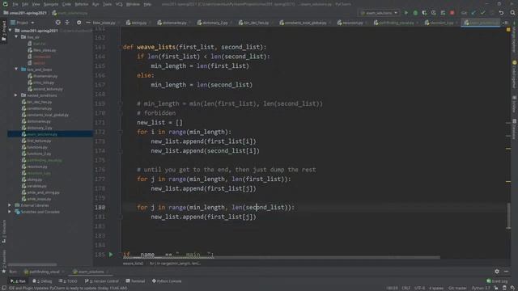
Task: Click the editor vertical scrollbar thumb
Action: pos(508,216)
